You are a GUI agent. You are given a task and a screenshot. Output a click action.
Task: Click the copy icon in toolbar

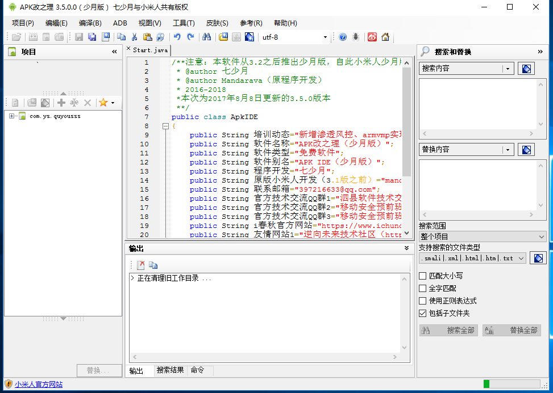point(121,37)
